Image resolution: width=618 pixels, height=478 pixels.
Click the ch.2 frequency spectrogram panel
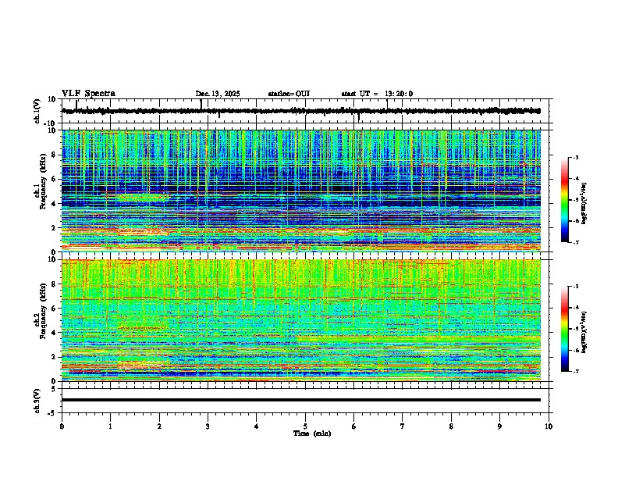pos(301,320)
